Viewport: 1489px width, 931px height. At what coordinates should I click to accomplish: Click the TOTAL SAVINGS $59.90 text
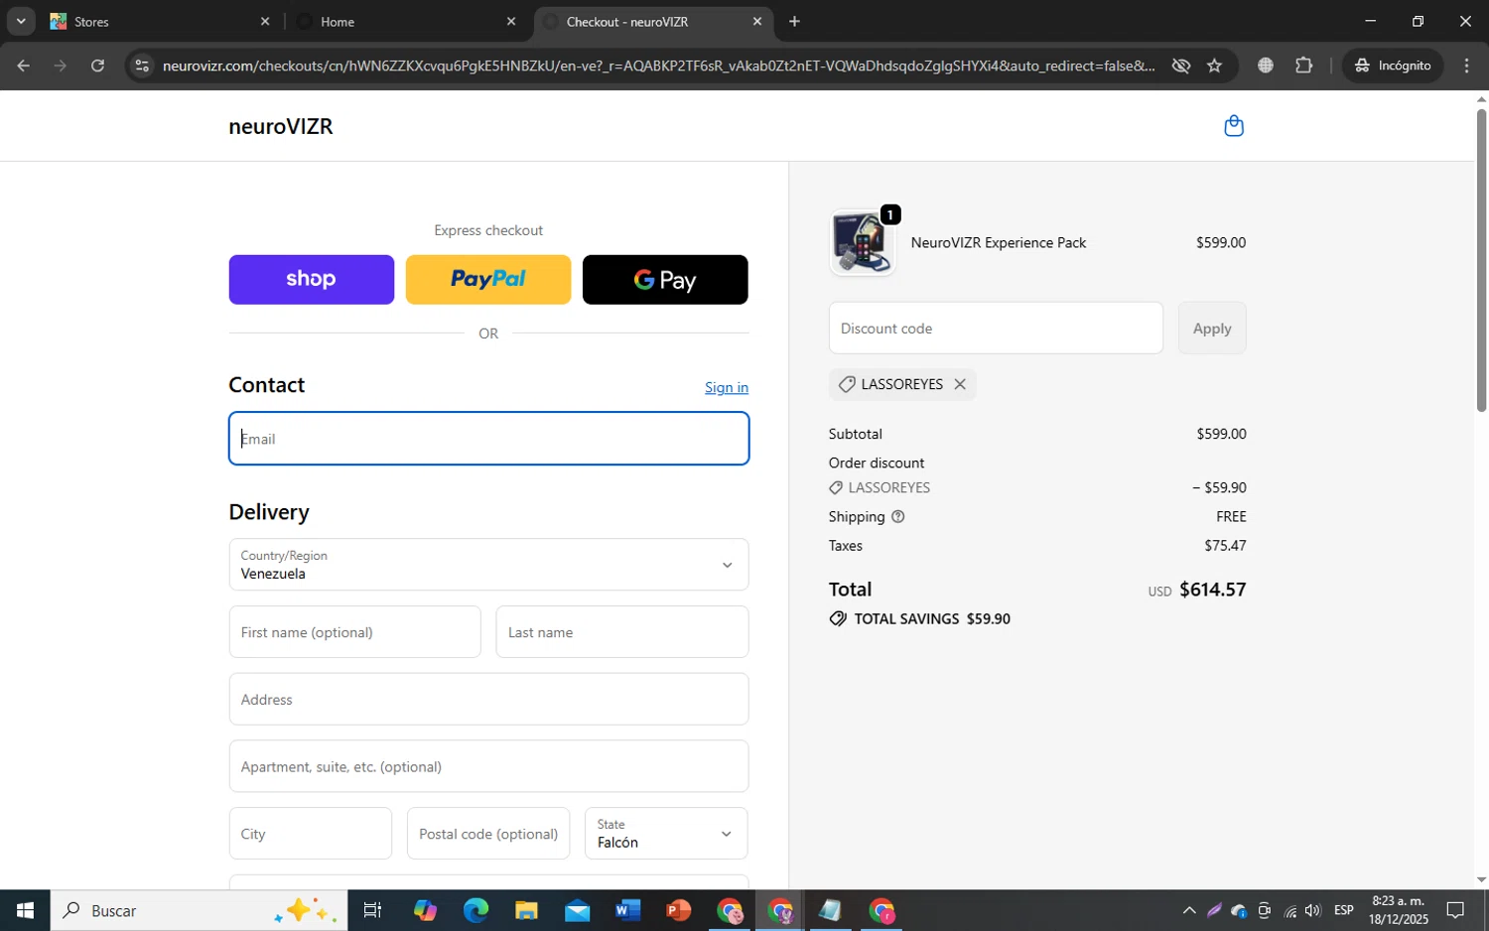coord(932,619)
